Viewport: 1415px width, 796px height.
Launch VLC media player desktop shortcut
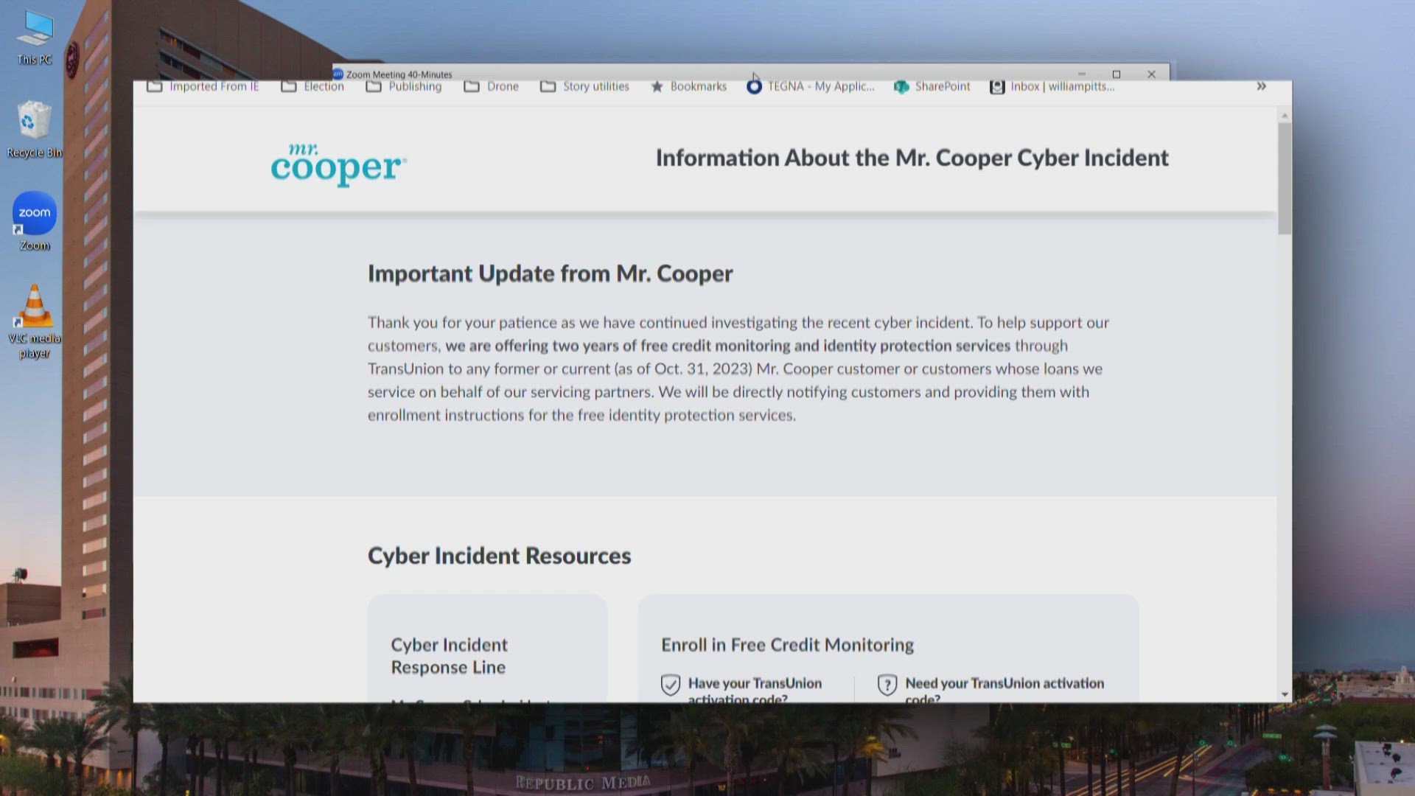(34, 321)
